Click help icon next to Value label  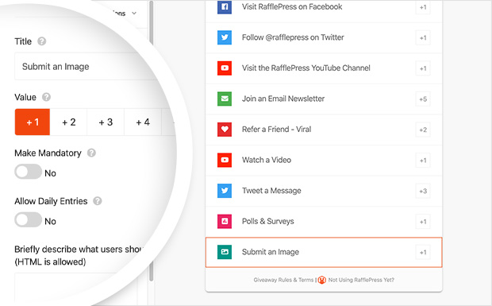(x=47, y=97)
